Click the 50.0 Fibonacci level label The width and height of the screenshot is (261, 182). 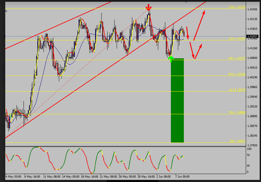(236, 74)
